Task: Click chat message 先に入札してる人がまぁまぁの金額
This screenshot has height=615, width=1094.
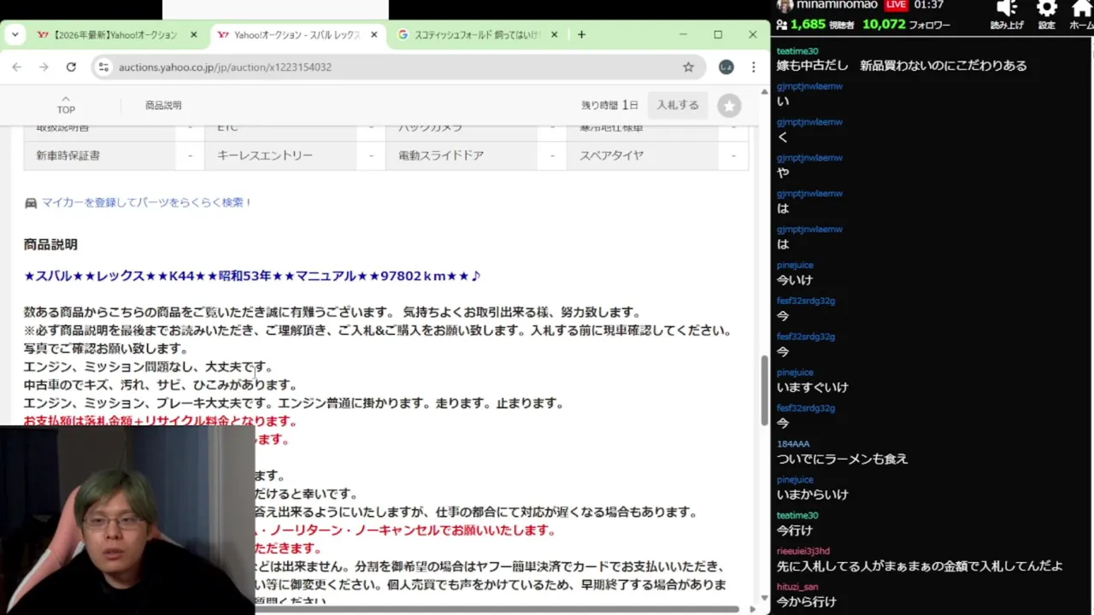Action: 920,566
